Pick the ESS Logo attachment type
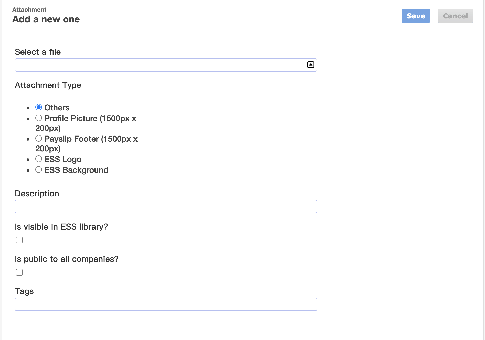Screen dimensions: 485x340 pos(39,159)
